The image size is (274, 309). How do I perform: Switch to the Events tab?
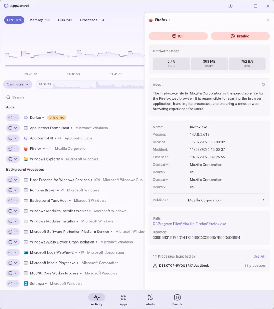pos(177,300)
